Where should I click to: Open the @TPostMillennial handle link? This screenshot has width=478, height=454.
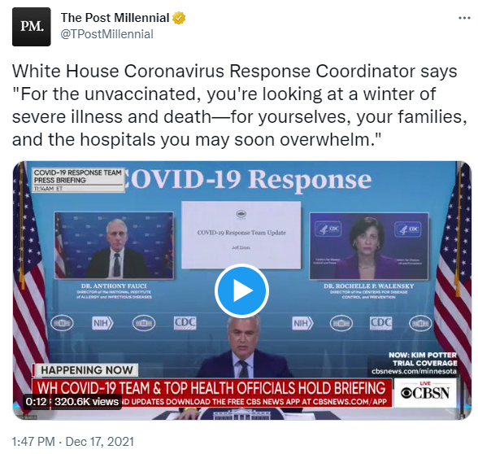pos(107,34)
